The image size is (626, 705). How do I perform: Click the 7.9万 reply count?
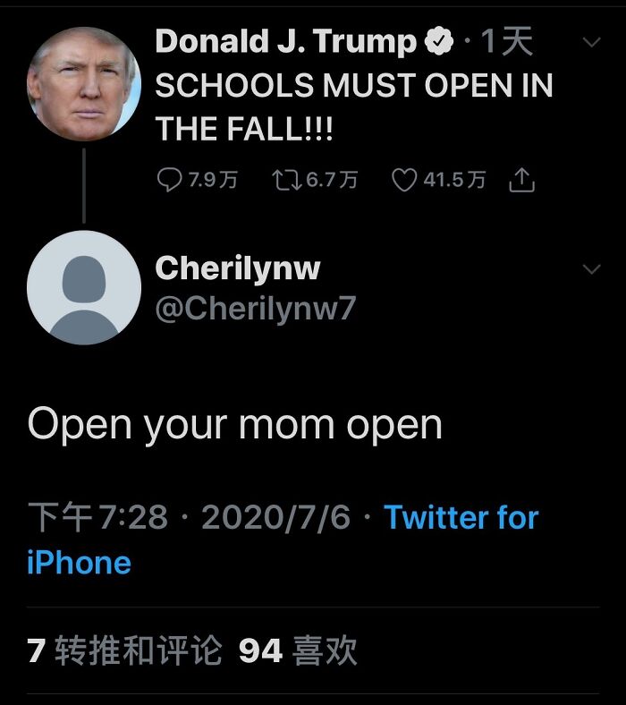(x=213, y=180)
